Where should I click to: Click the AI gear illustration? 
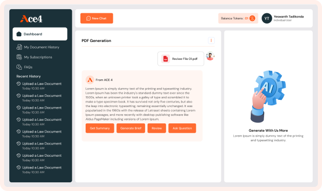[x=268, y=96]
